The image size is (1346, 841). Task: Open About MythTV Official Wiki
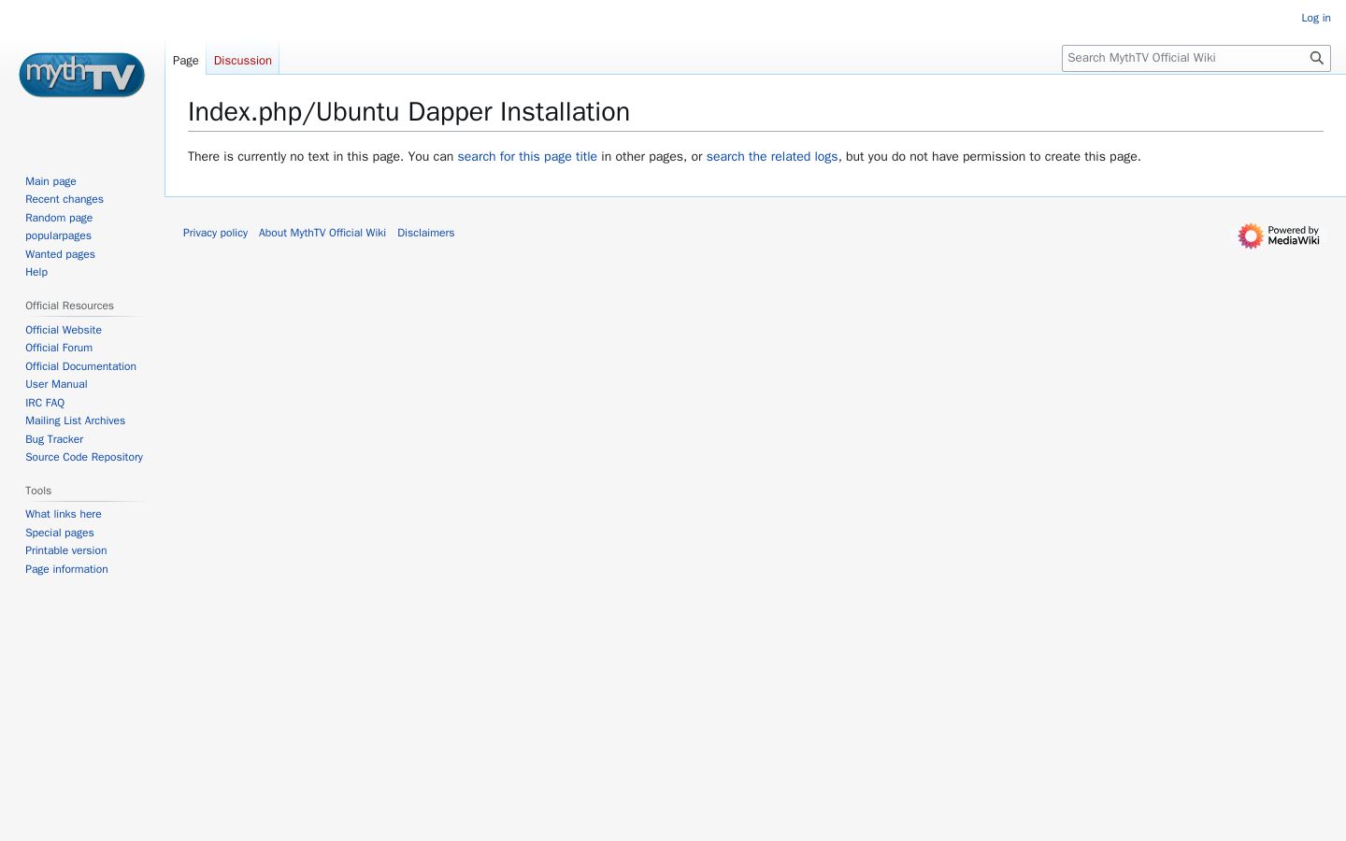click(x=322, y=233)
